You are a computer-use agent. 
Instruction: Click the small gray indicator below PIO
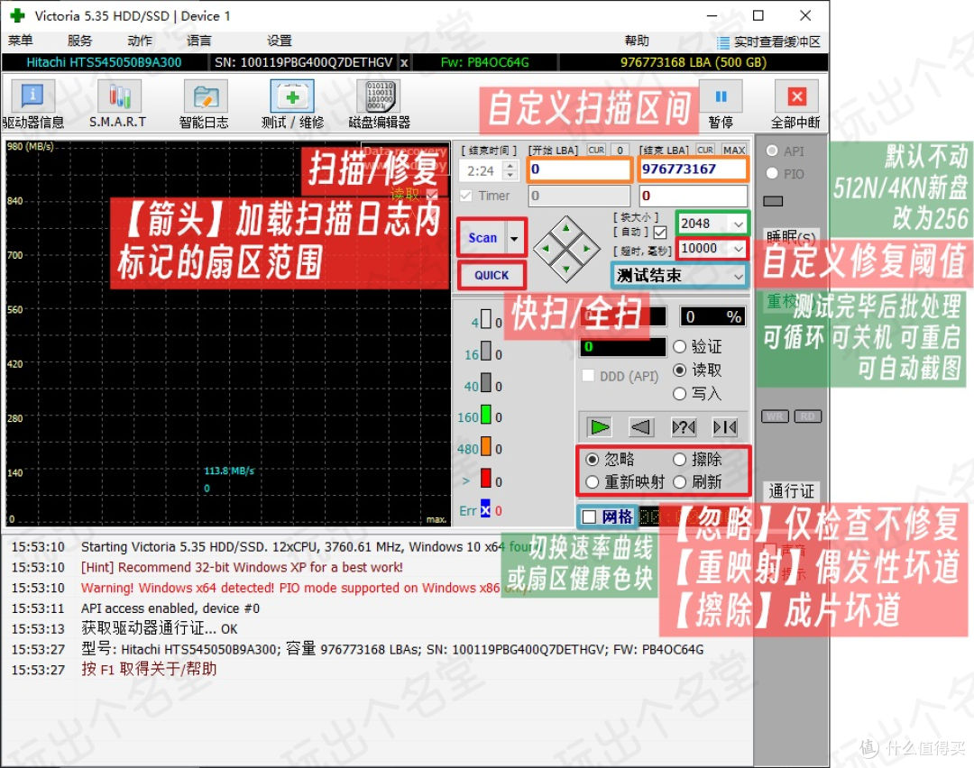(x=773, y=201)
